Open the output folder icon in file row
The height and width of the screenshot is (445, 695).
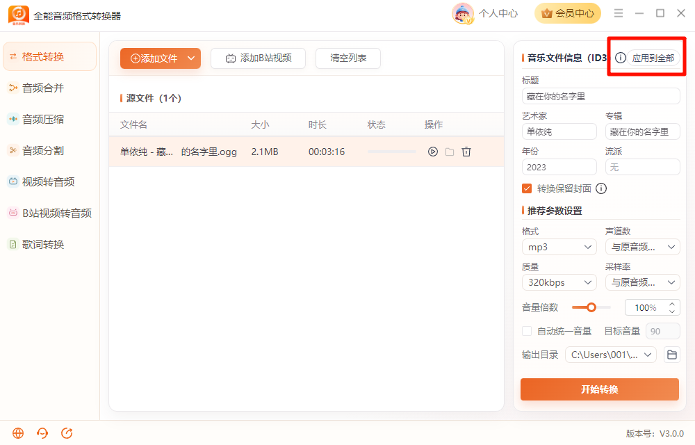click(450, 152)
